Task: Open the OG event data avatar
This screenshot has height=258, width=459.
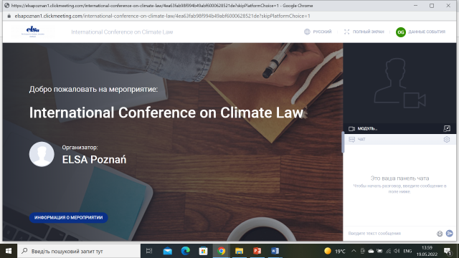Action: click(400, 32)
